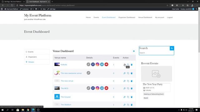
Task: Reload the page with browser refresh
Action: (x=12, y=5)
